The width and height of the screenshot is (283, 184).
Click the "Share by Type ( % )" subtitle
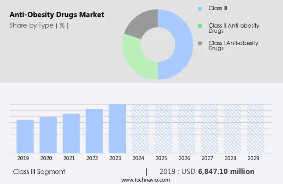coord(39,26)
